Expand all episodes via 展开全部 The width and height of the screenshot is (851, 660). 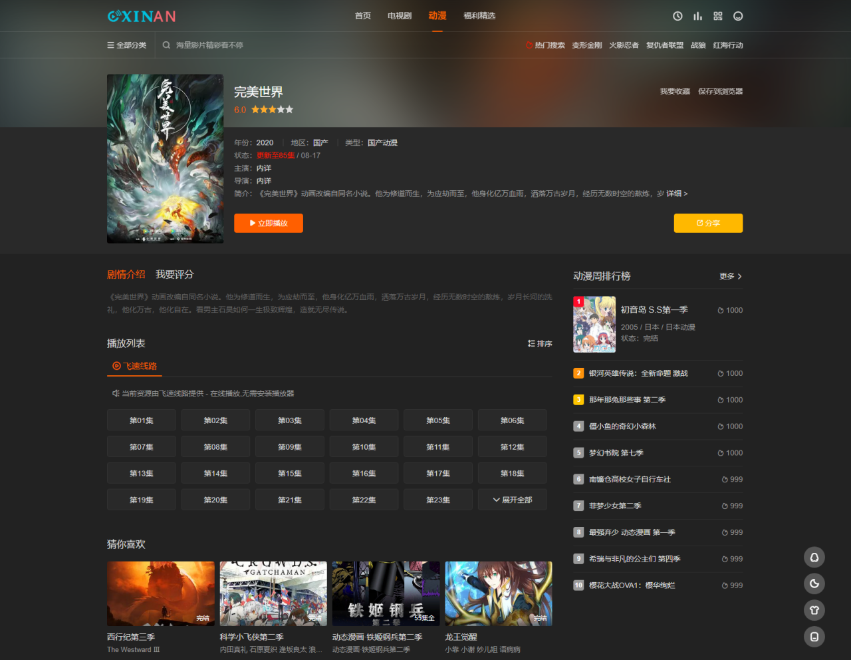(512, 499)
